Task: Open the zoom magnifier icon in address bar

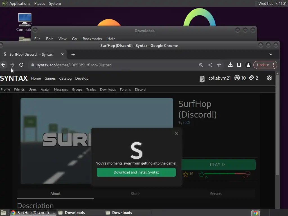Action: coord(201,65)
